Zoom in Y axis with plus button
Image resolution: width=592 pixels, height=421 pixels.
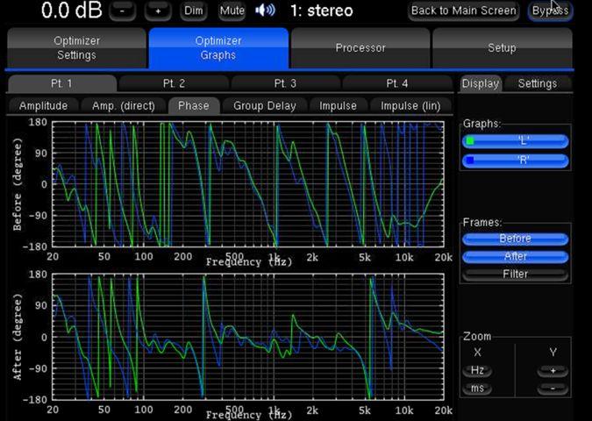coord(553,371)
